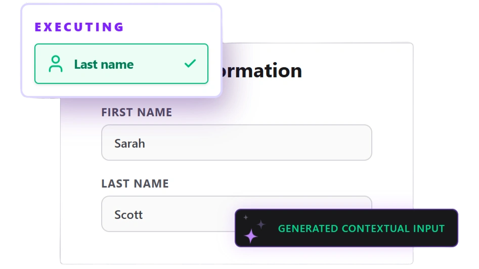This screenshot has width=479, height=269.
Task: Click the GENERATED CONTEXTUAL INPUT text
Action: pyautogui.click(x=361, y=229)
